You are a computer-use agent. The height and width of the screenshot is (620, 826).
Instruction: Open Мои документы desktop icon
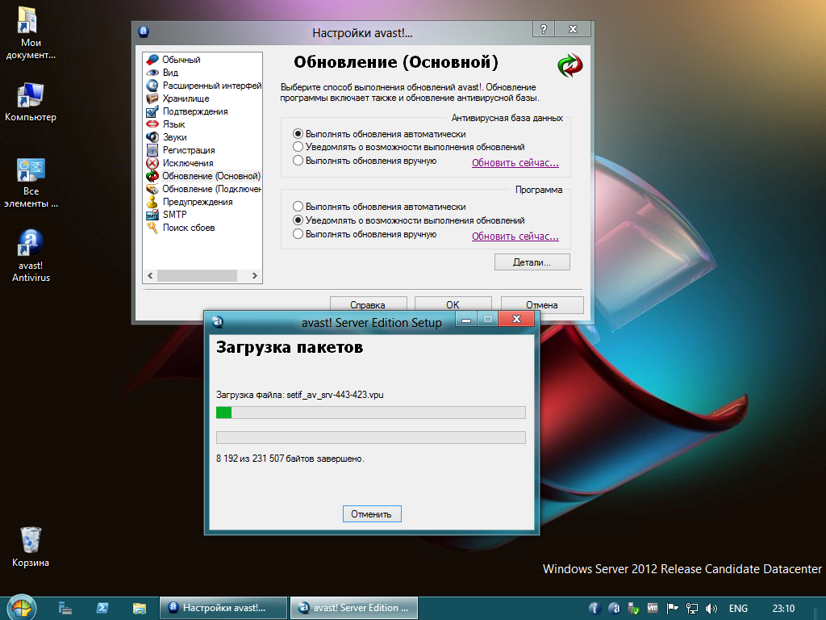pyautogui.click(x=31, y=32)
